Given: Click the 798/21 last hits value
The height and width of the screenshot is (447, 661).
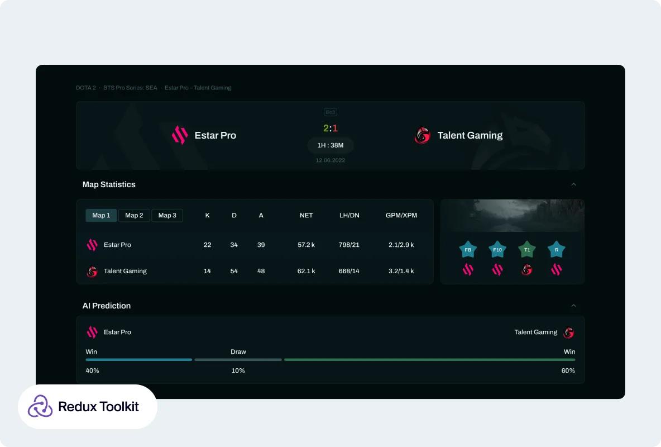Looking at the screenshot, I should (349, 245).
